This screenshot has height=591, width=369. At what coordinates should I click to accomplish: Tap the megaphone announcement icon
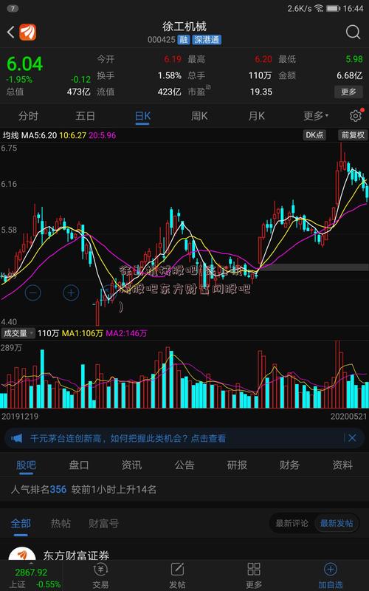click(x=16, y=438)
